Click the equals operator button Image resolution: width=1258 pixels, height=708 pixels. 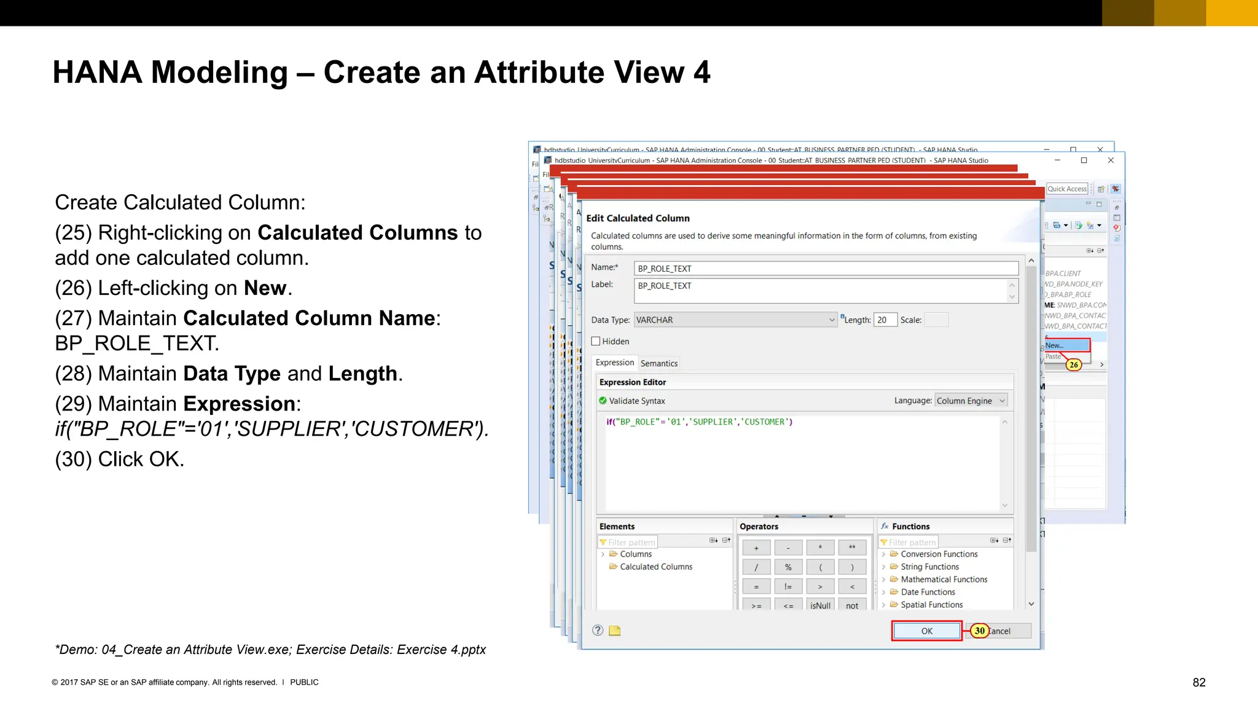pos(756,587)
